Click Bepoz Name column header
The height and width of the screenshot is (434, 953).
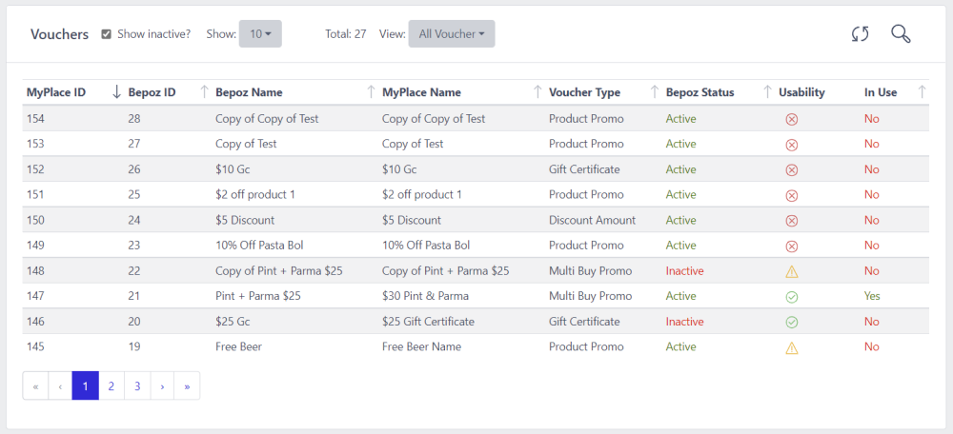coord(249,92)
